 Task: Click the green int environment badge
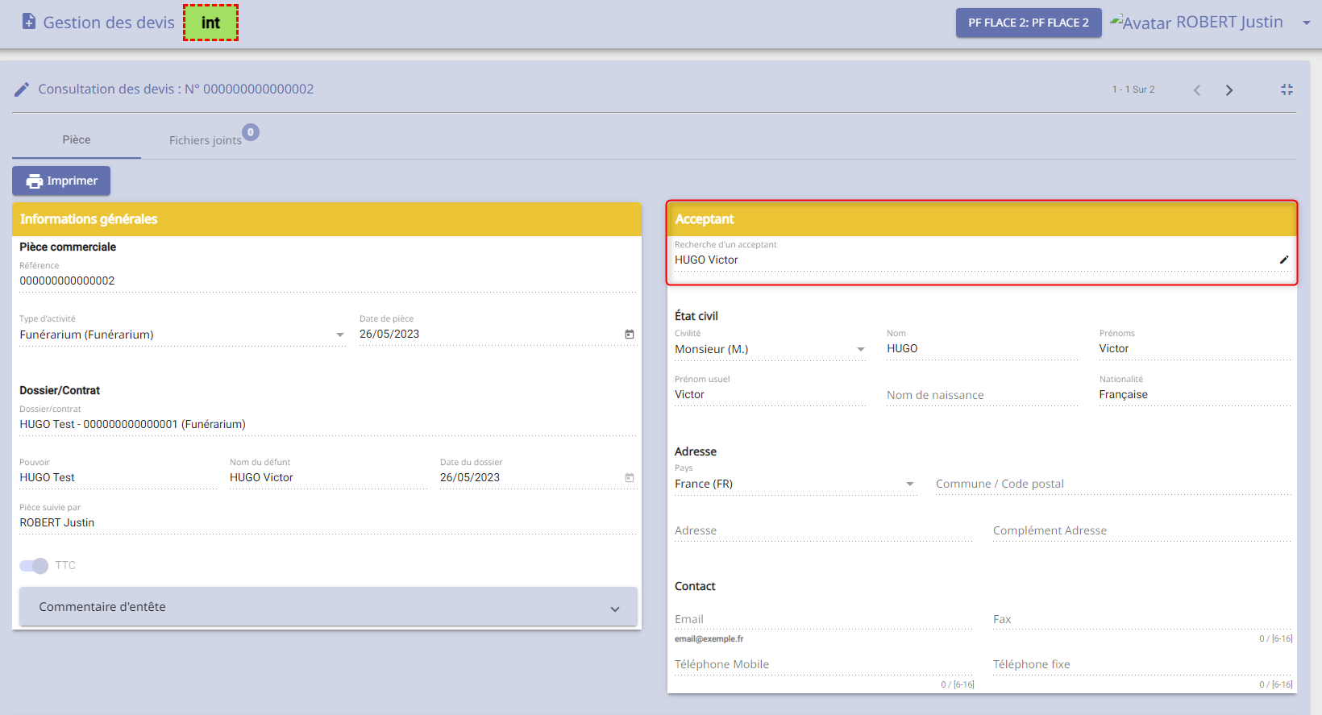pos(210,23)
